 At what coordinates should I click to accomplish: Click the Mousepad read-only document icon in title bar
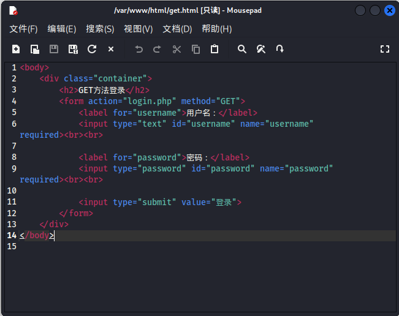(x=13, y=10)
